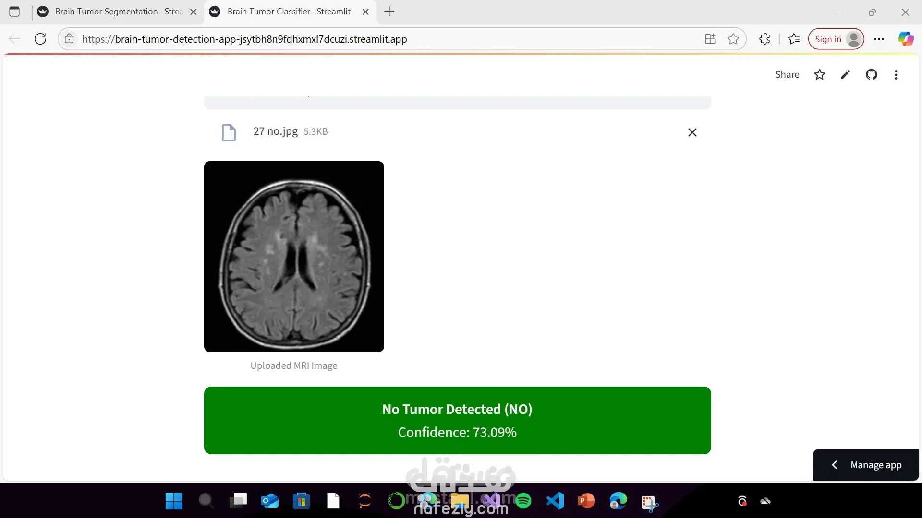The image size is (922, 518).
Task: Open browser Settings and more menu
Action: coord(879,39)
